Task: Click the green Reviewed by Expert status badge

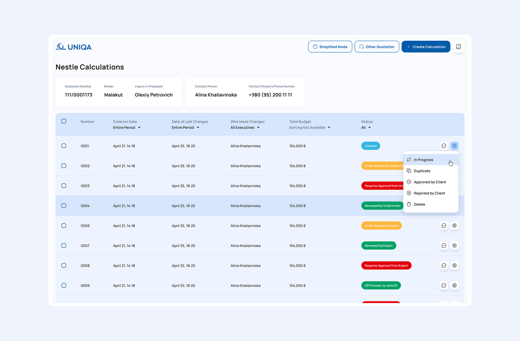Action: pyautogui.click(x=378, y=246)
